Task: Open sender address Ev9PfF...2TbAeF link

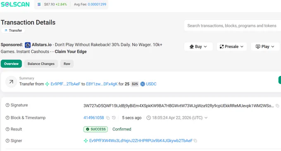Action: [x=65, y=84]
